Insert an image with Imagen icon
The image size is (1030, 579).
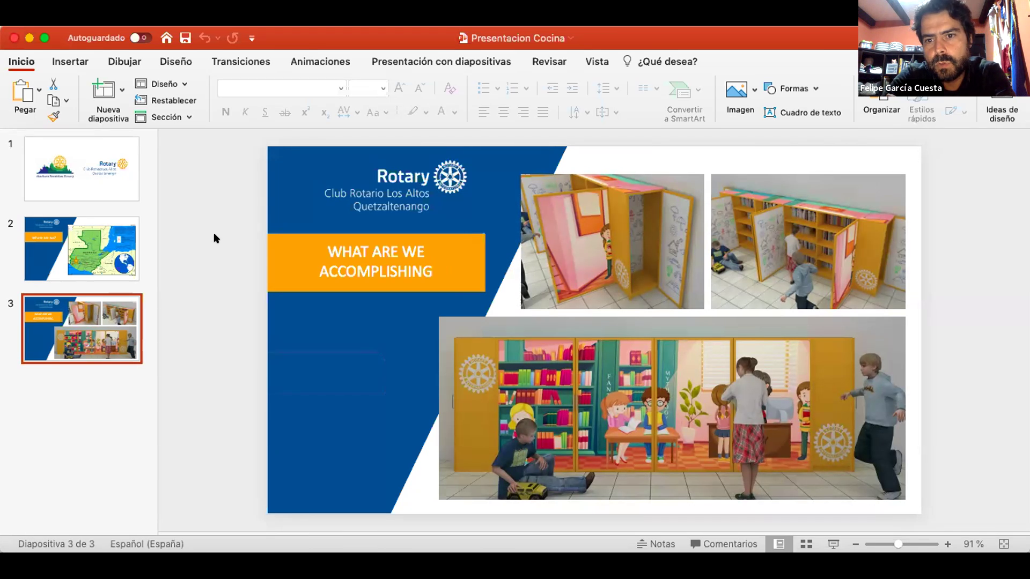tap(736, 90)
